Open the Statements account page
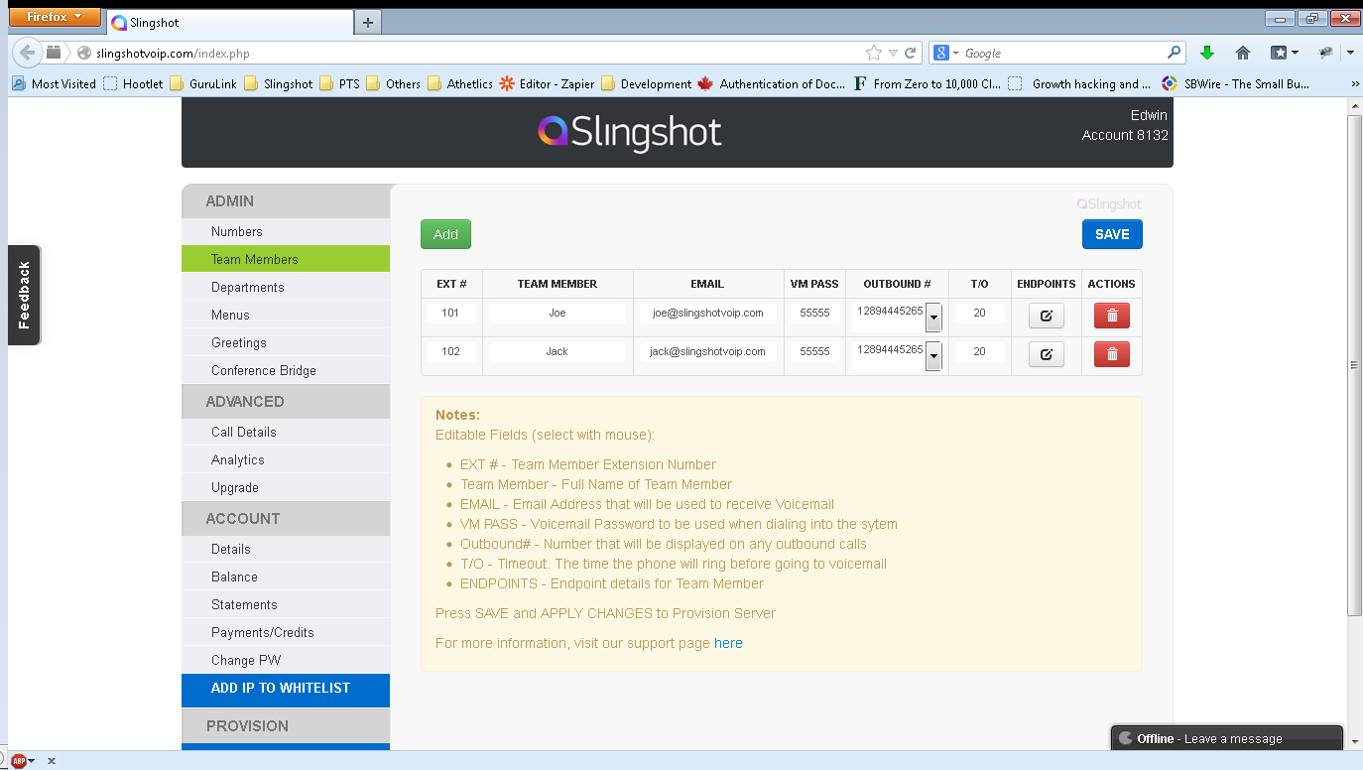This screenshot has width=1363, height=770. click(x=286, y=604)
